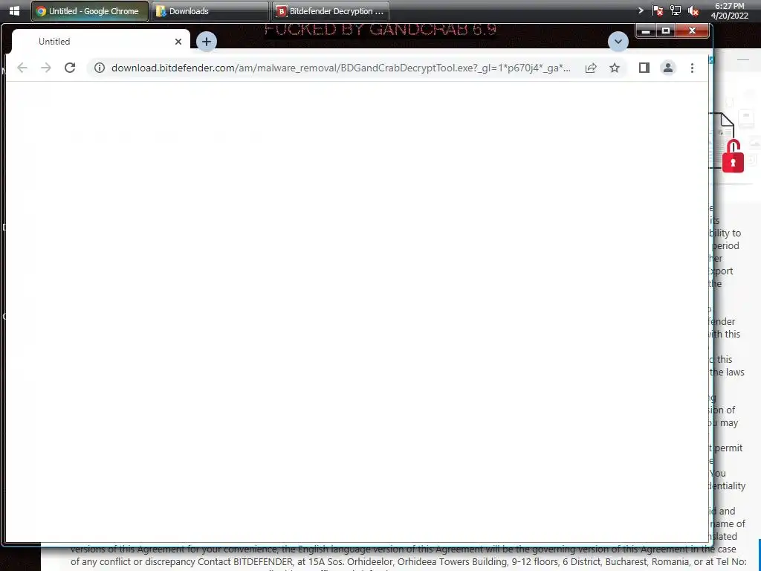
Task: Open a new tab with plus button
Action: click(207, 42)
